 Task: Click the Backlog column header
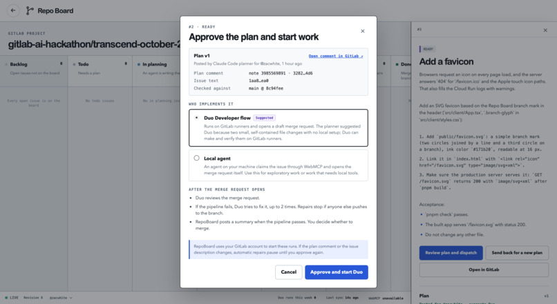click(19, 64)
